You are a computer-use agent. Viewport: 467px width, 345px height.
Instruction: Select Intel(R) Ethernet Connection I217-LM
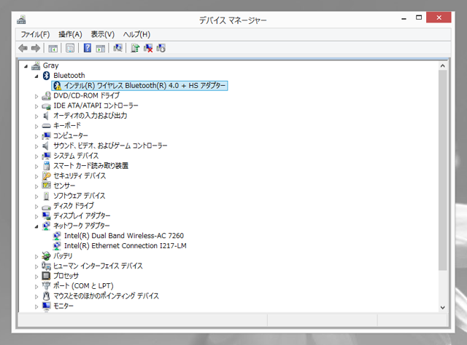(x=126, y=246)
